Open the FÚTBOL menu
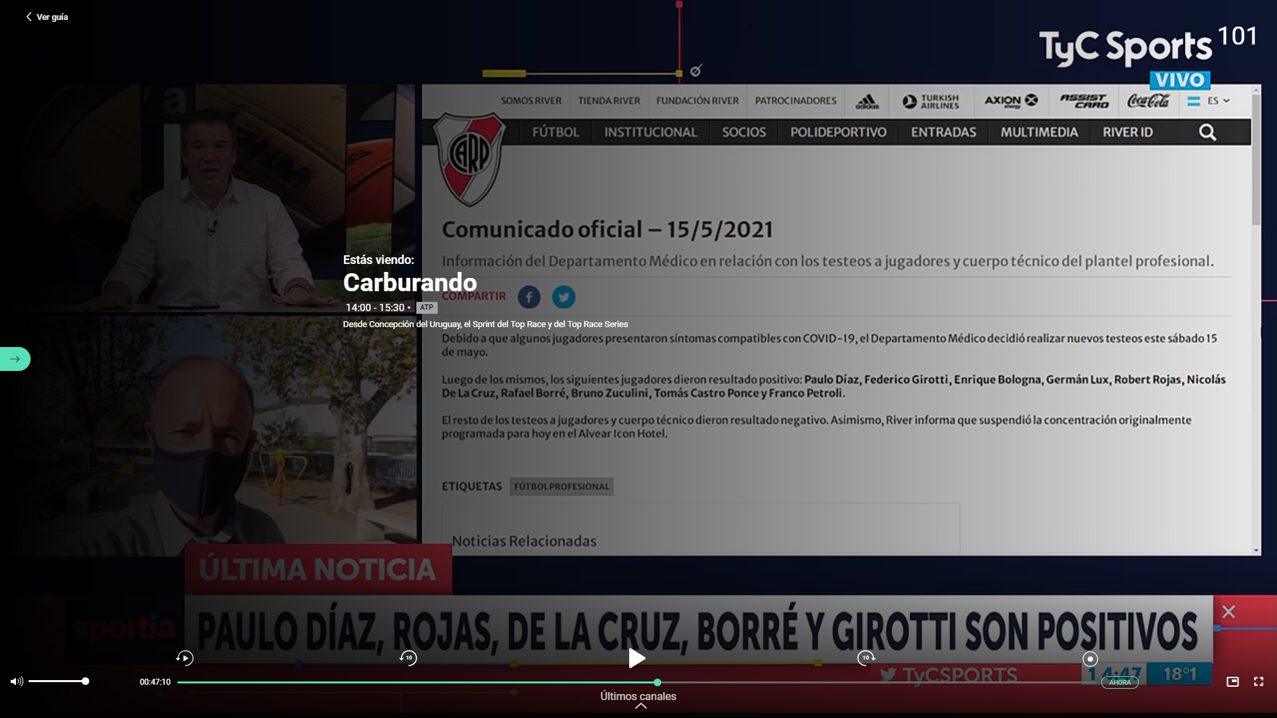This screenshot has width=1277, height=718. [x=555, y=132]
